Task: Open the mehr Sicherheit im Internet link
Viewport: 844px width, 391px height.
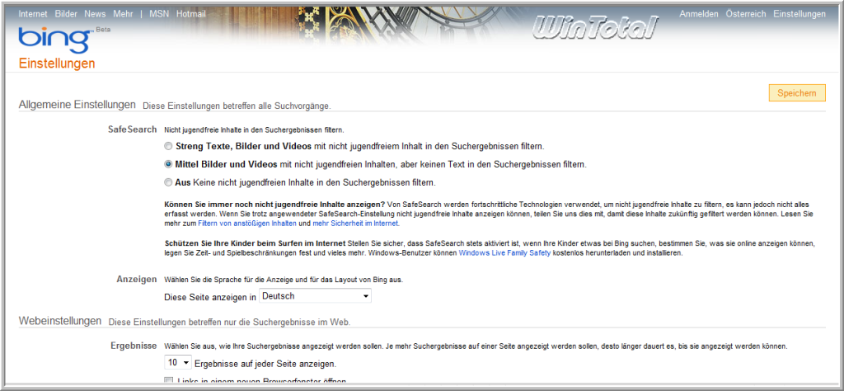Action: (355, 223)
